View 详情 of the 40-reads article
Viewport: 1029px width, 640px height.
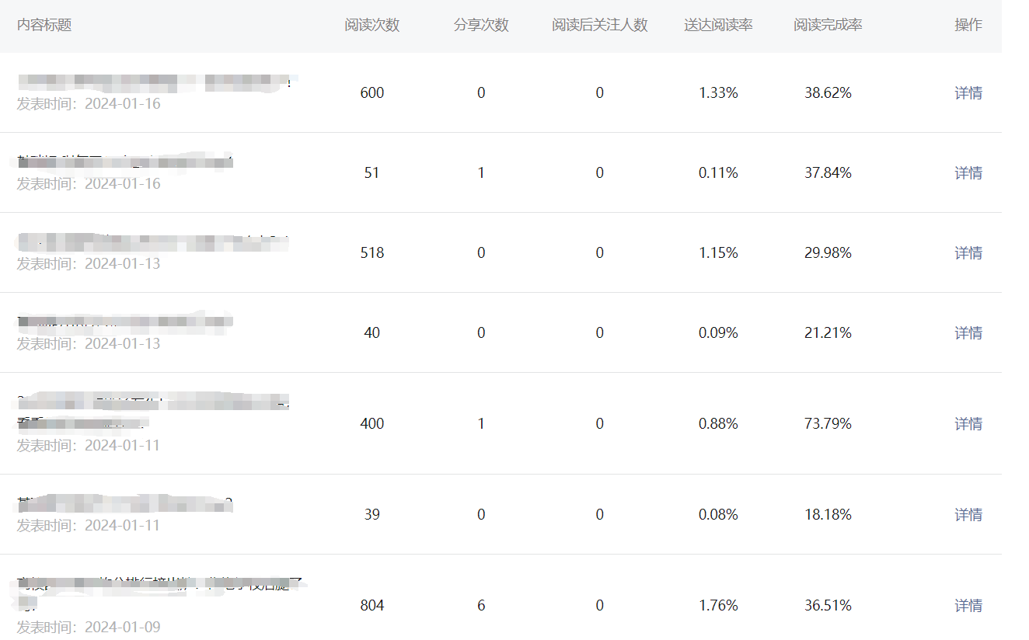click(x=968, y=333)
